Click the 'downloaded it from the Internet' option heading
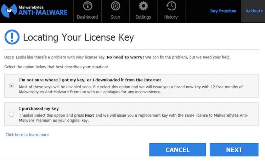265x161 pixels. click(90, 80)
